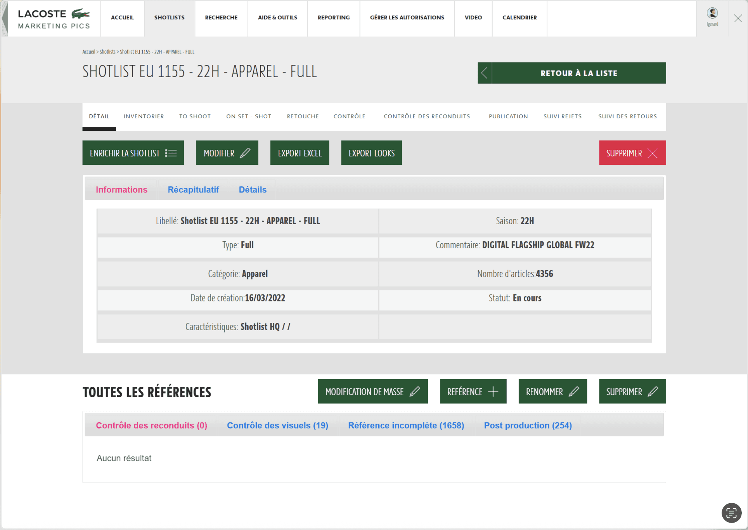Viewport: 748px width, 530px height.
Task: Collapse the left edge panel arrow
Action: click(5, 18)
